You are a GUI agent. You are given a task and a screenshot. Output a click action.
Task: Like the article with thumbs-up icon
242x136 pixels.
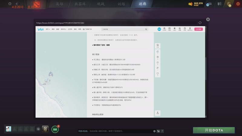click(158, 52)
